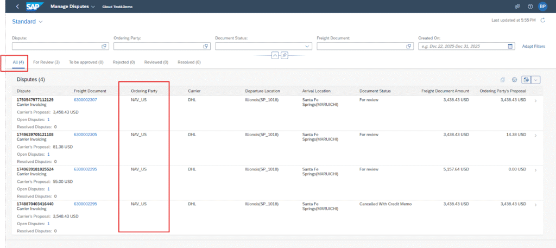Switch to the Rejected (0) tab

[124, 62]
